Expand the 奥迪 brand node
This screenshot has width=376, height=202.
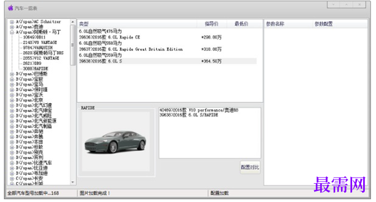click(x=12, y=27)
